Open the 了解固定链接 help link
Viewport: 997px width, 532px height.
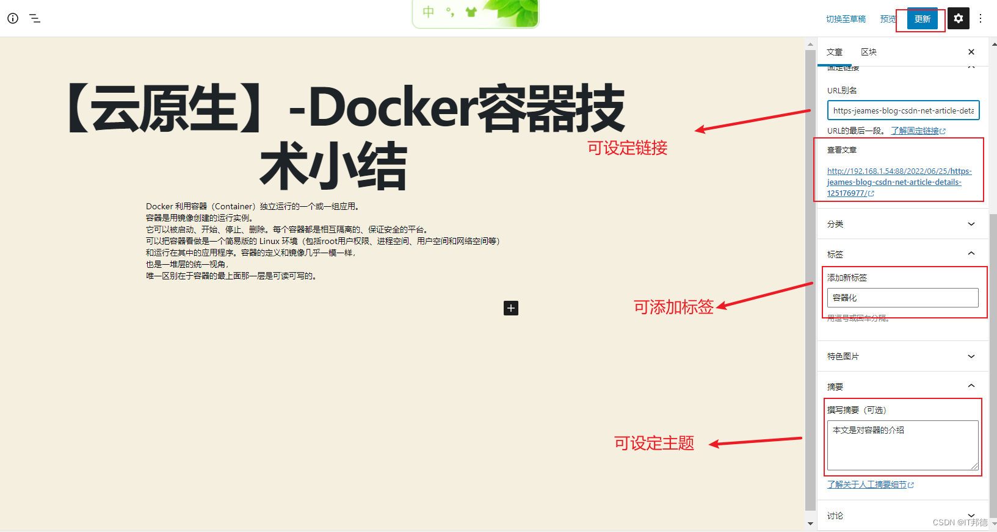(918, 131)
